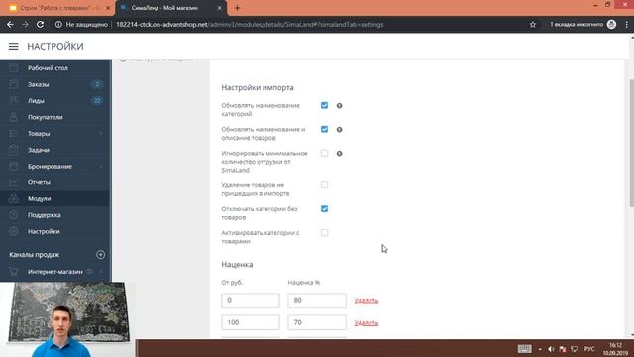Click the Задачи sidebar icon
Image resolution: width=634 pixels, height=357 pixels.
(x=13, y=150)
